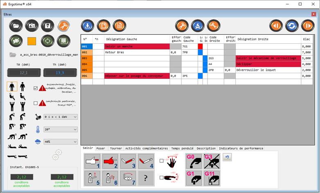Image resolution: width=320 pixels, height=193 pixels.
Task: Select grasp type 1 pointing finger icon
Action: (92, 161)
